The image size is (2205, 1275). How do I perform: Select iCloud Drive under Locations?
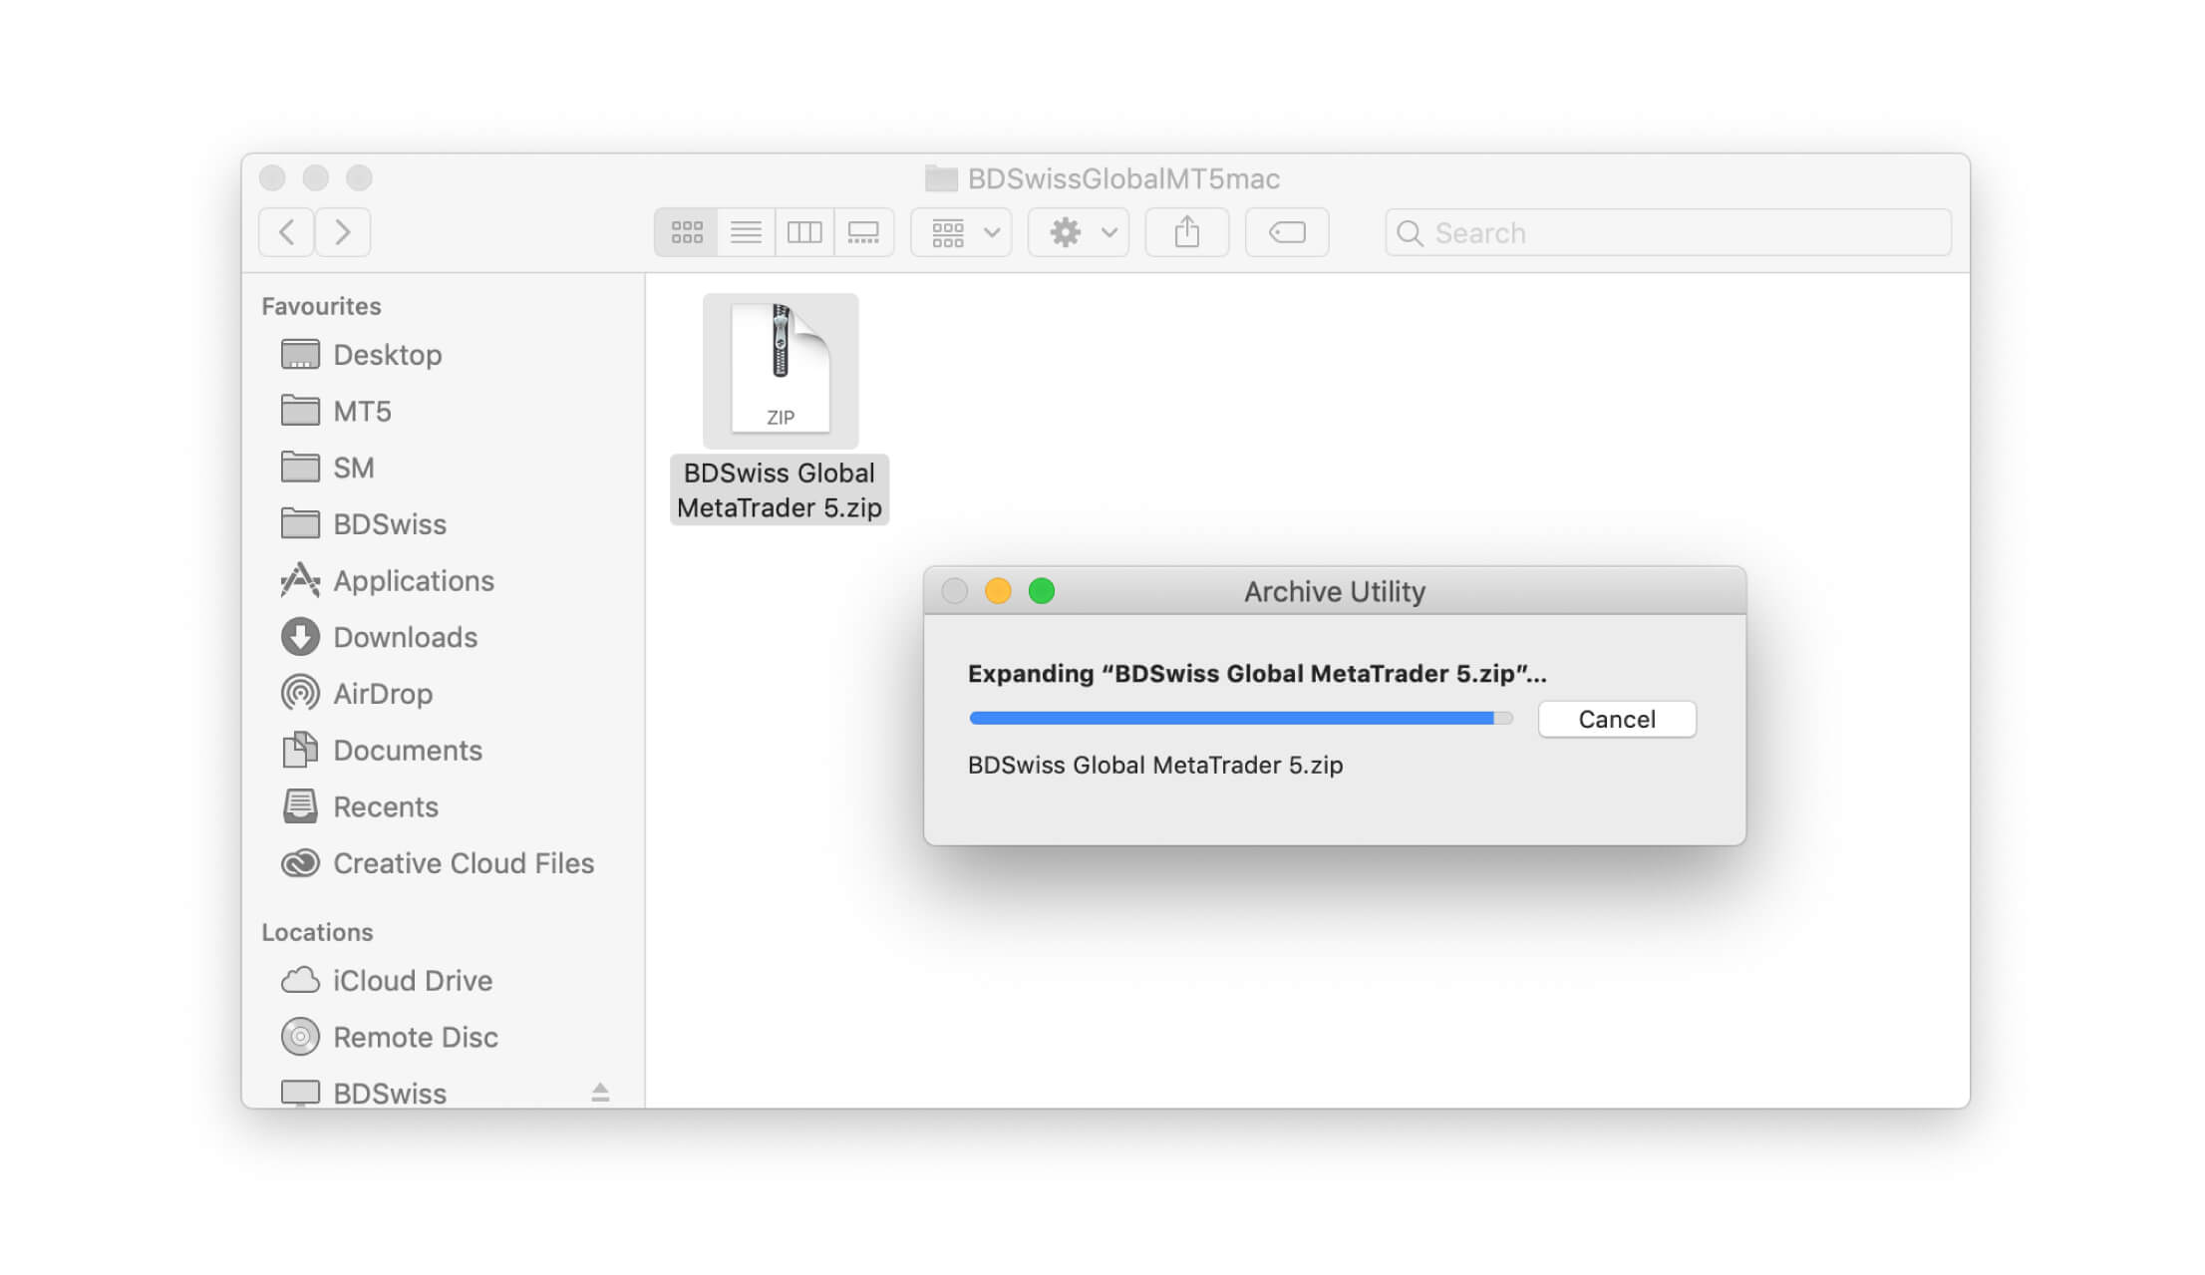tap(412, 981)
